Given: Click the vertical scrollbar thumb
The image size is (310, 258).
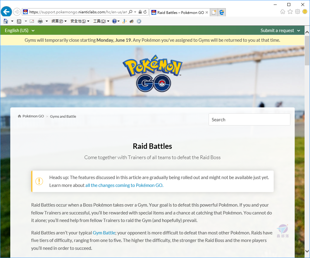Looking at the screenshot, I should coord(307,51).
